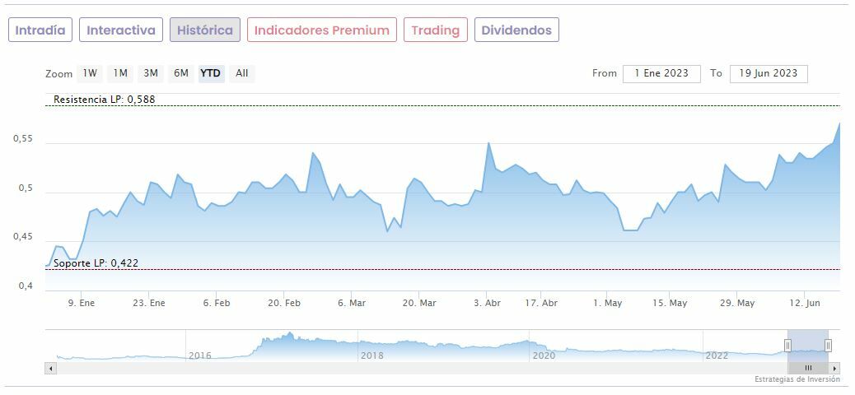Screen dimensions: 855x395
Task: Open the Dividendos tab
Action: [516, 30]
